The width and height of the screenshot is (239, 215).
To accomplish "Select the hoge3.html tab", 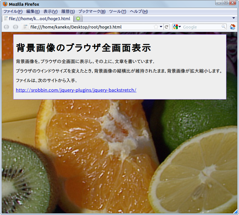I will click(38, 18).
